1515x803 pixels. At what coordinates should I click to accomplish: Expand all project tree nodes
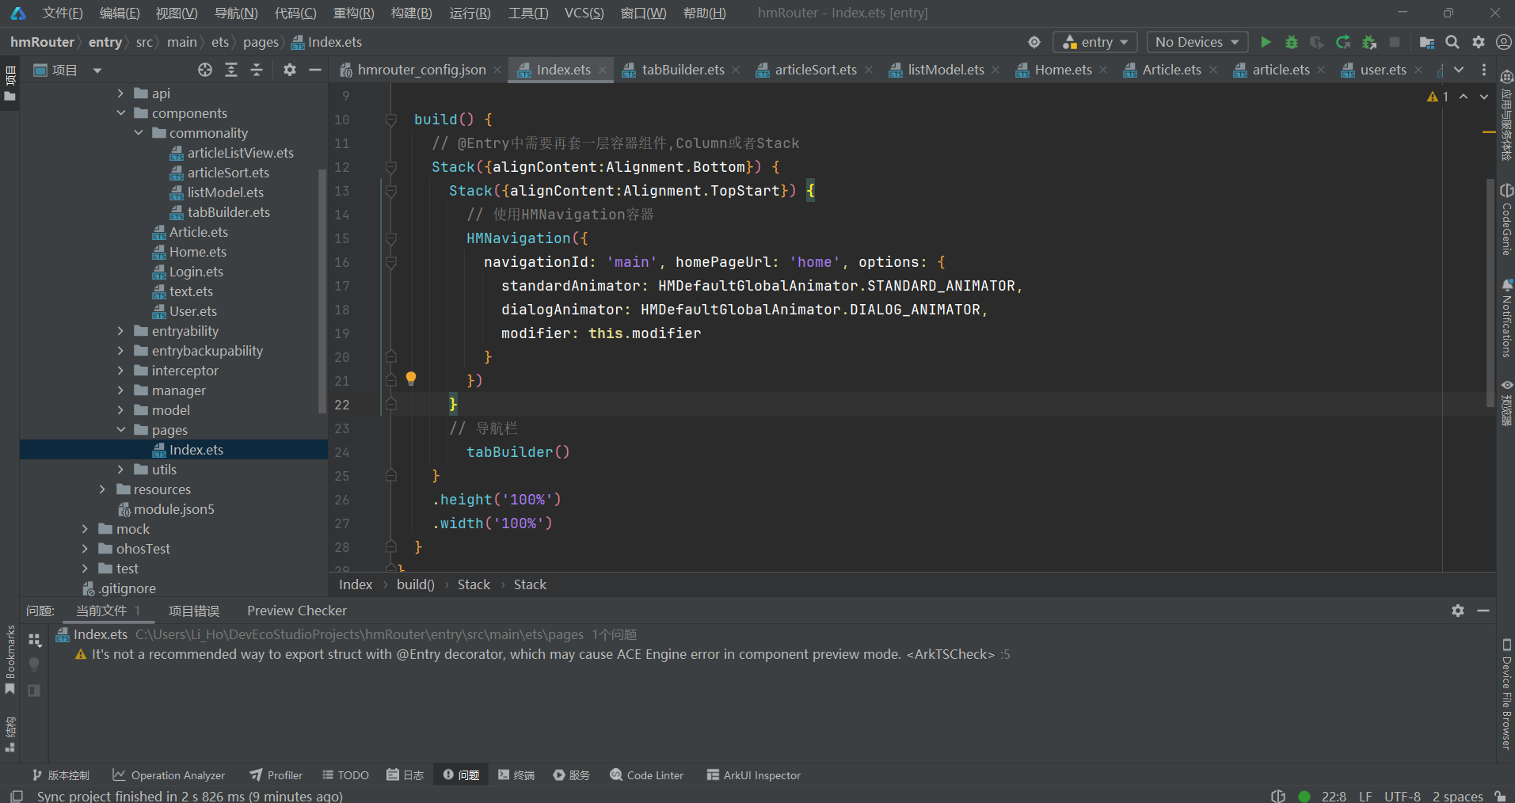[231, 70]
